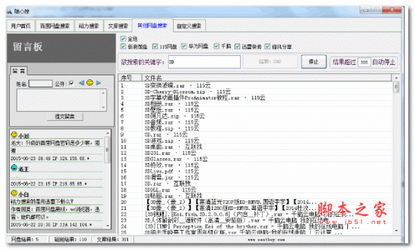This screenshot has height=250, width=415.
Task: Click the right blue arrow for next emoticon
Action: (x=98, y=83)
